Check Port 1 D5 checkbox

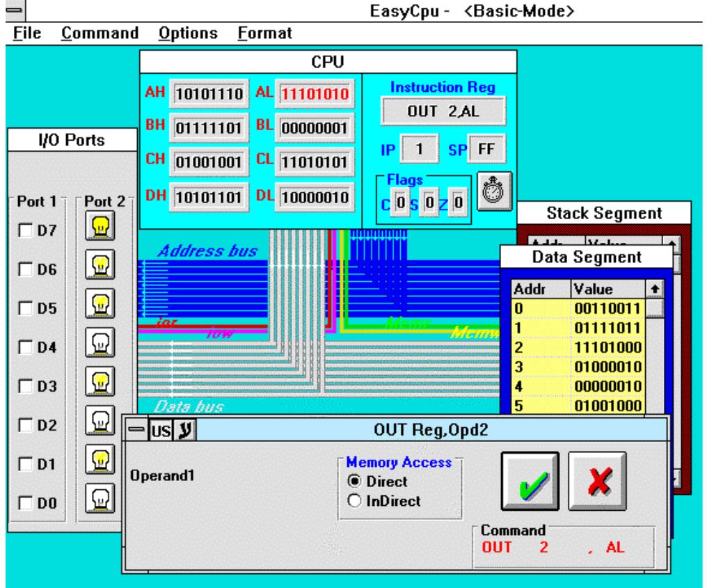[x=25, y=308]
